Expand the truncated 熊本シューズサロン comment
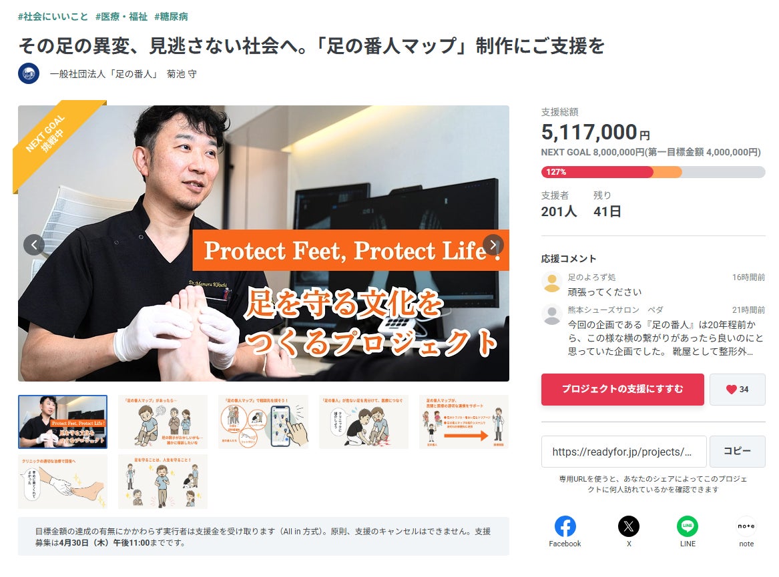The image size is (779, 577). click(x=666, y=338)
